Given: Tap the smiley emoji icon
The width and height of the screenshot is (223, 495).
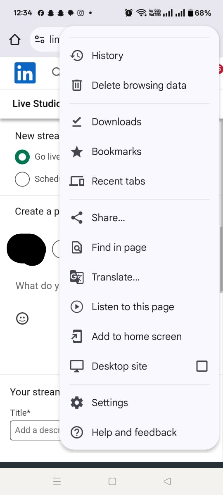Looking at the screenshot, I should (22, 318).
